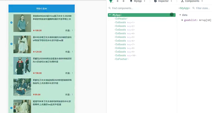The image size is (212, 113).
Task: Click the search icon beside Filter state
Action: [x=194, y=8]
